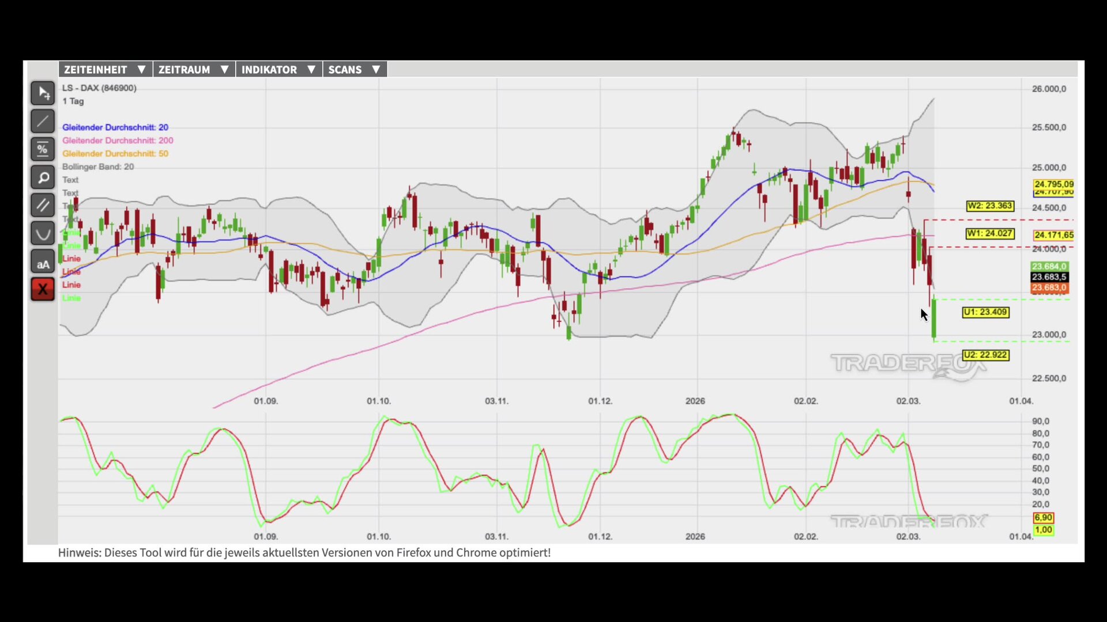
Task: Activate the aA text annotation tool
Action: tap(43, 261)
